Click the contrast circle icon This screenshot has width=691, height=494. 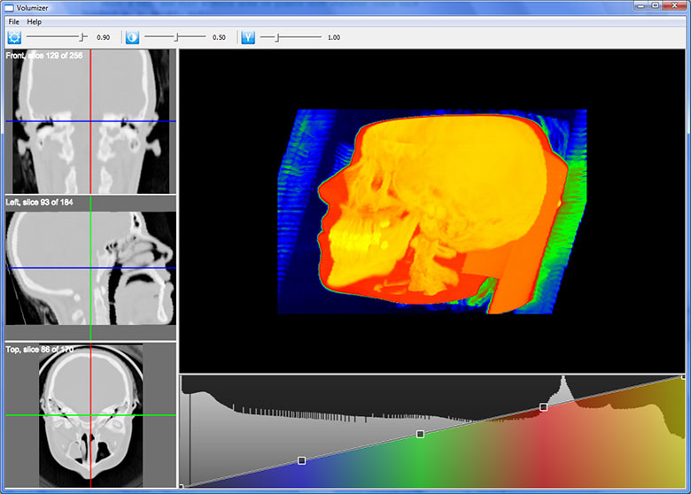click(132, 37)
